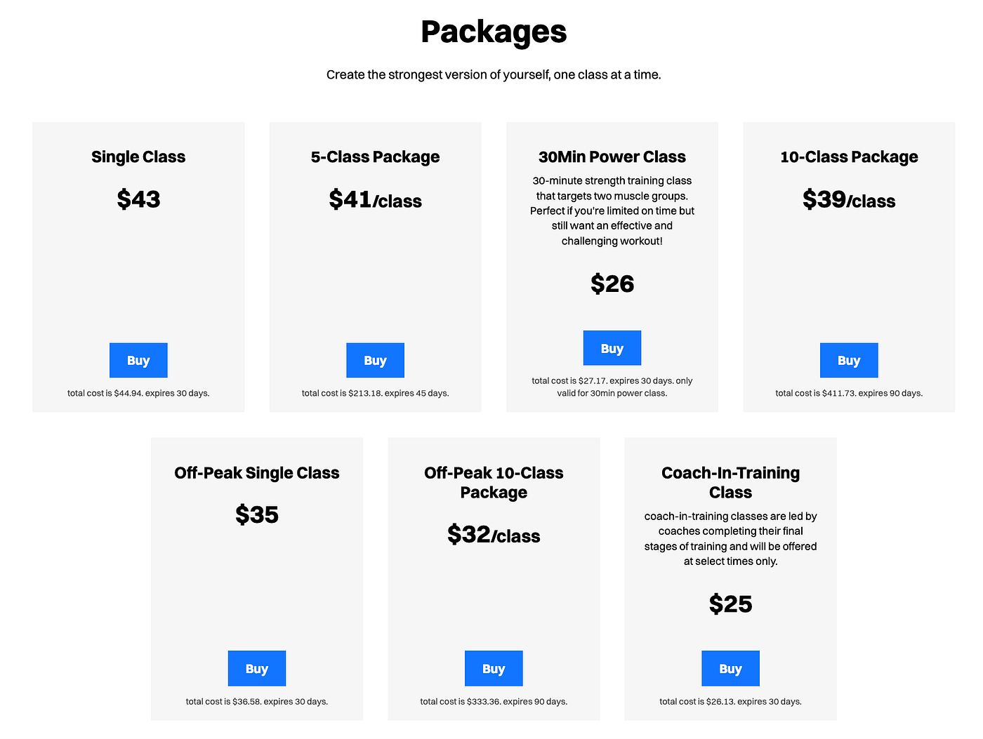Click the Off-Peak Single Class title
983x739 pixels.
(x=256, y=473)
